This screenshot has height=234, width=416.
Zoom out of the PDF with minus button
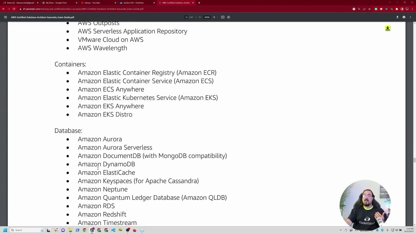tap(200, 17)
